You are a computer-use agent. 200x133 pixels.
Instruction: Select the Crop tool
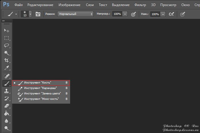point(6,60)
